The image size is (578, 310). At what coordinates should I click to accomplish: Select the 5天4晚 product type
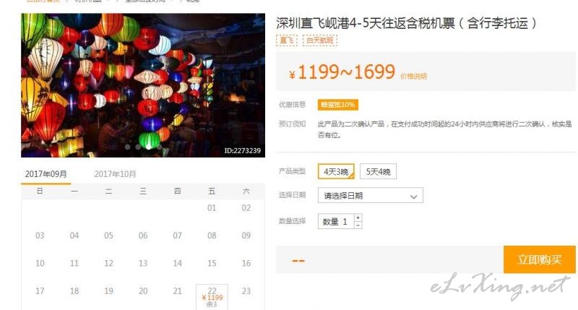[x=378, y=171]
